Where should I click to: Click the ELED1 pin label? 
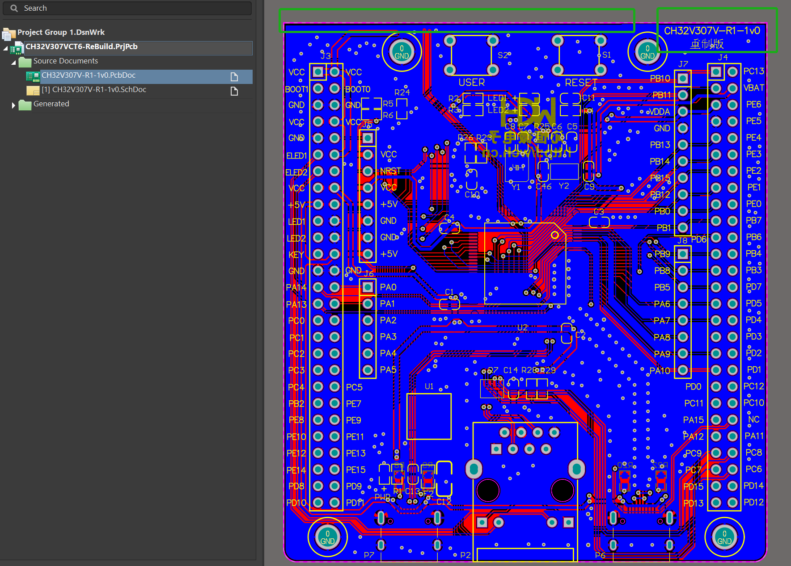(296, 156)
